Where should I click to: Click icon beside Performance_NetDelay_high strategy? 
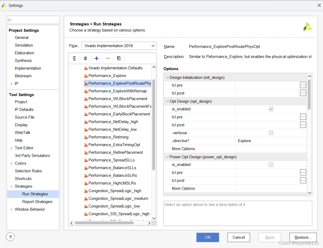(x=86, y=122)
